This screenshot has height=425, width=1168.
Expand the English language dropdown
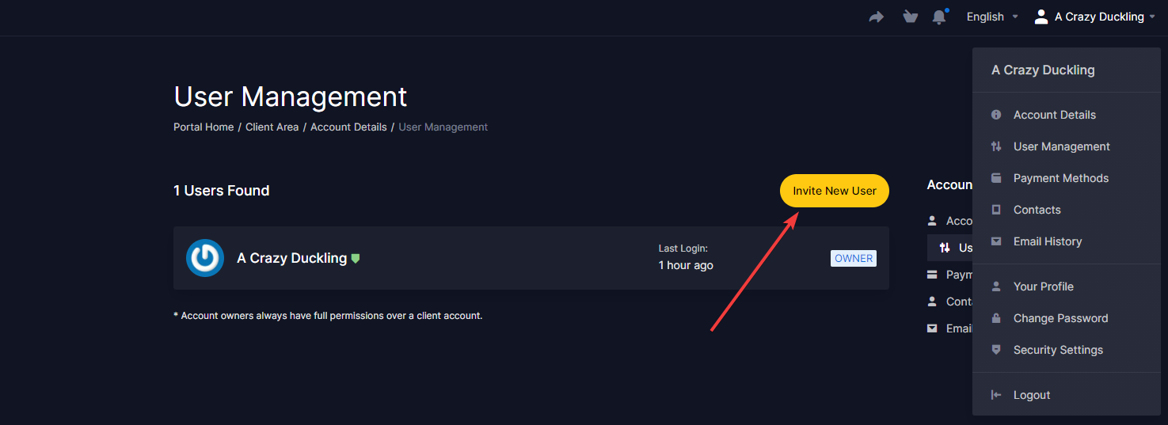pos(991,17)
